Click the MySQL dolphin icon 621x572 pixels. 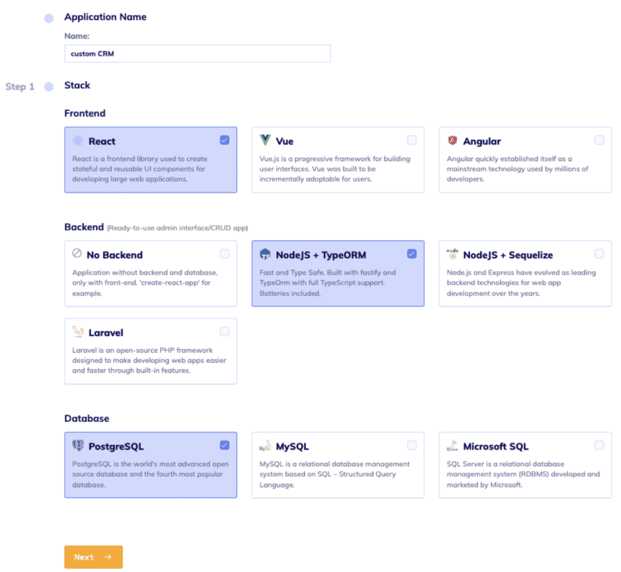pos(265,446)
